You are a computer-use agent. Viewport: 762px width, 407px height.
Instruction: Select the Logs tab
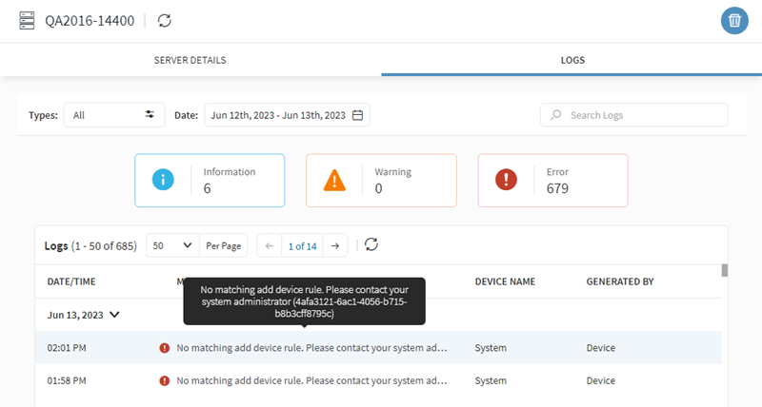click(x=571, y=60)
